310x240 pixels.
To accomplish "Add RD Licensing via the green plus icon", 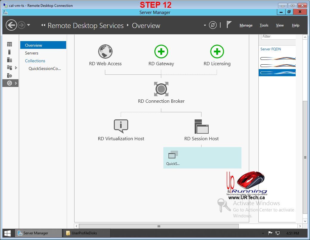I will (217, 52).
